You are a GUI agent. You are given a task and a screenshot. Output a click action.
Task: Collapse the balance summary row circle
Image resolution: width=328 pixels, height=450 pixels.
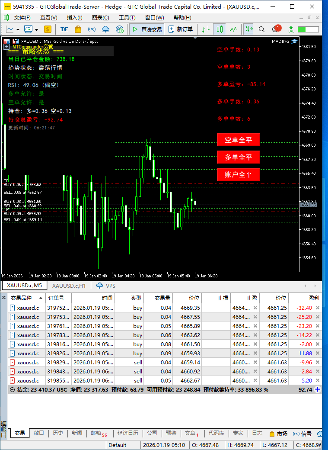click(12, 389)
